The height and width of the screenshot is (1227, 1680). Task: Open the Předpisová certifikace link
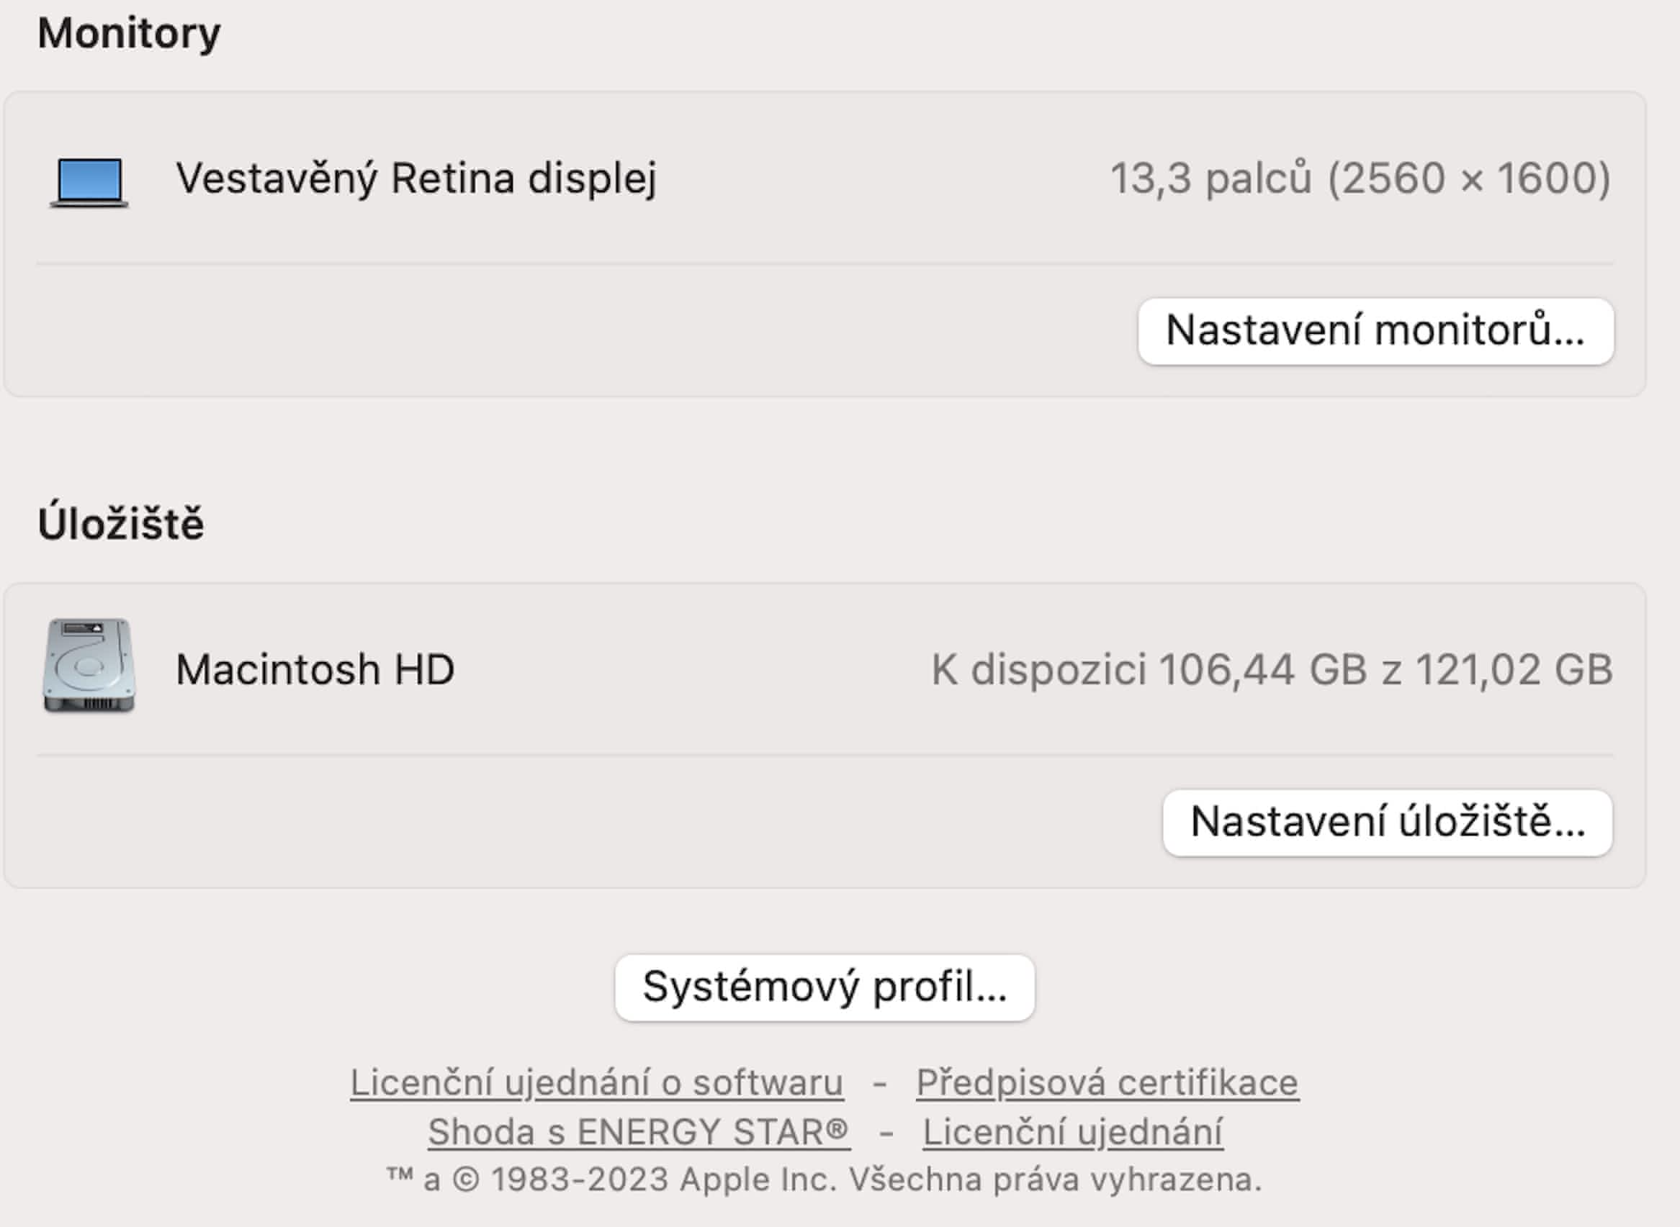1107,1083
